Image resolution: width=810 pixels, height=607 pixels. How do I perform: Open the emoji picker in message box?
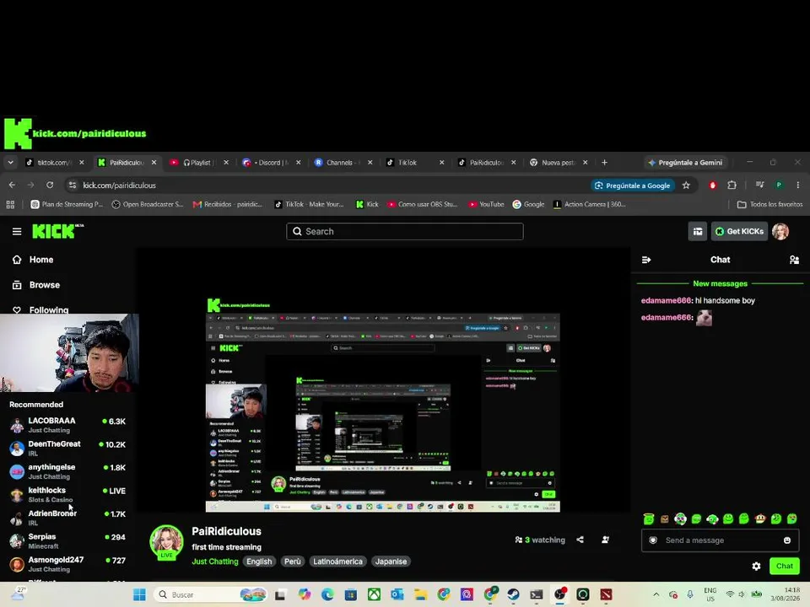[x=786, y=540]
